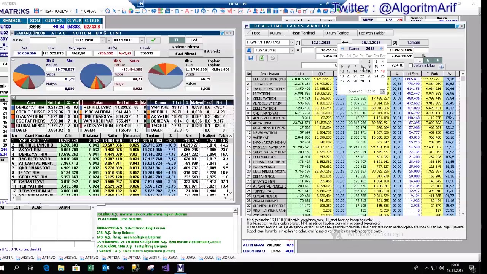Viewport: 487px width, 274px height.
Task: Click the 12.11.2018 start date button
Action: [x=321, y=43]
